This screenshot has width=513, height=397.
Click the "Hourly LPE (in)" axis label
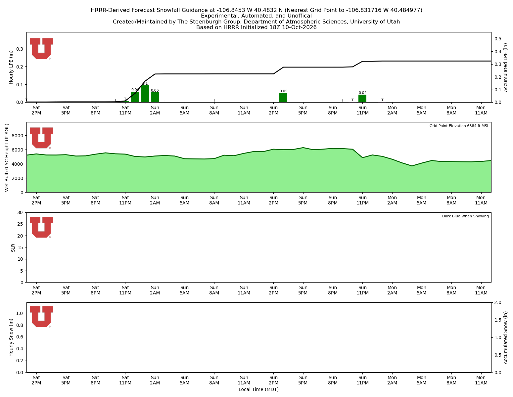(x=11, y=67)
